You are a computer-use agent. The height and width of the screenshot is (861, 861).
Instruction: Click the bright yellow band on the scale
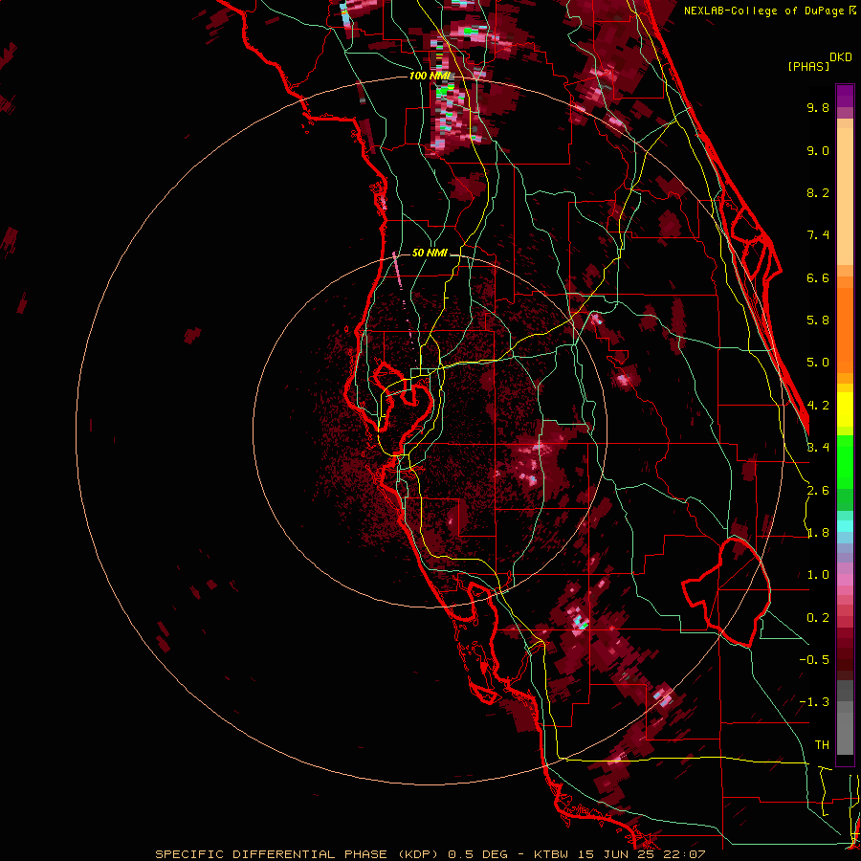pyautogui.click(x=845, y=409)
